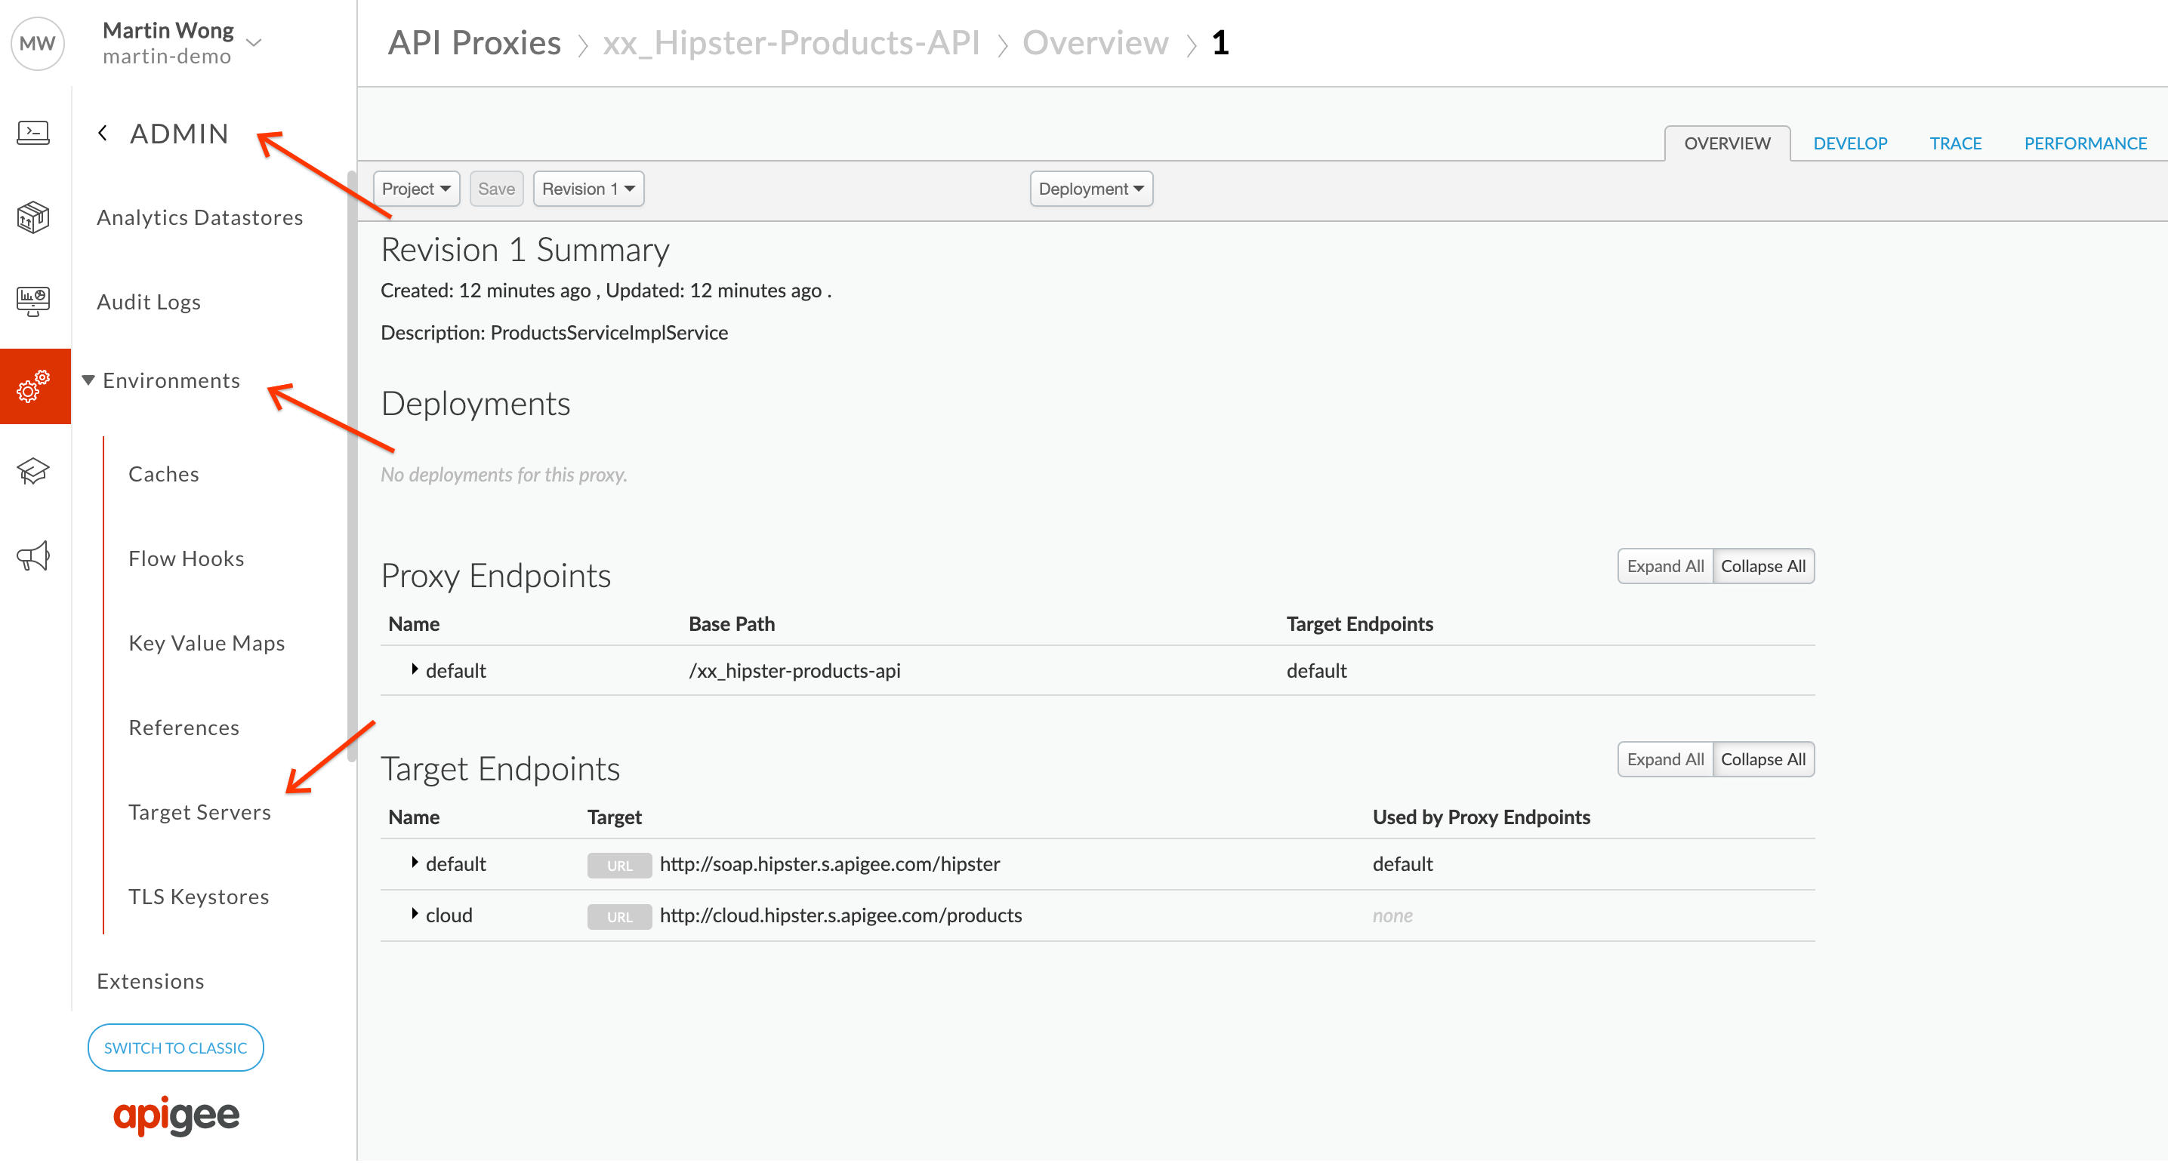Open the Publish package icon in sidebar
Viewport: 2168px width, 1163px height.
click(x=34, y=217)
